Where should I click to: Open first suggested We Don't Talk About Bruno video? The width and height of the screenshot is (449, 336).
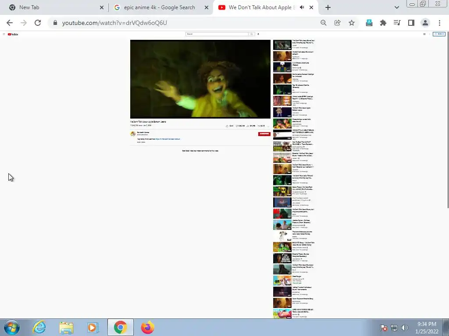click(x=294, y=45)
